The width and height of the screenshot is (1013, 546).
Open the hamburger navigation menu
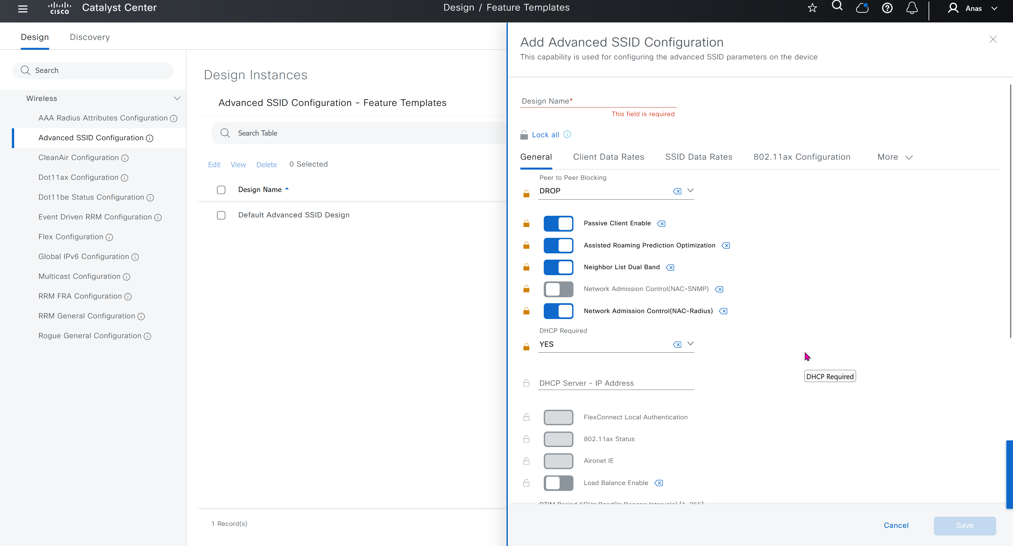(x=23, y=9)
